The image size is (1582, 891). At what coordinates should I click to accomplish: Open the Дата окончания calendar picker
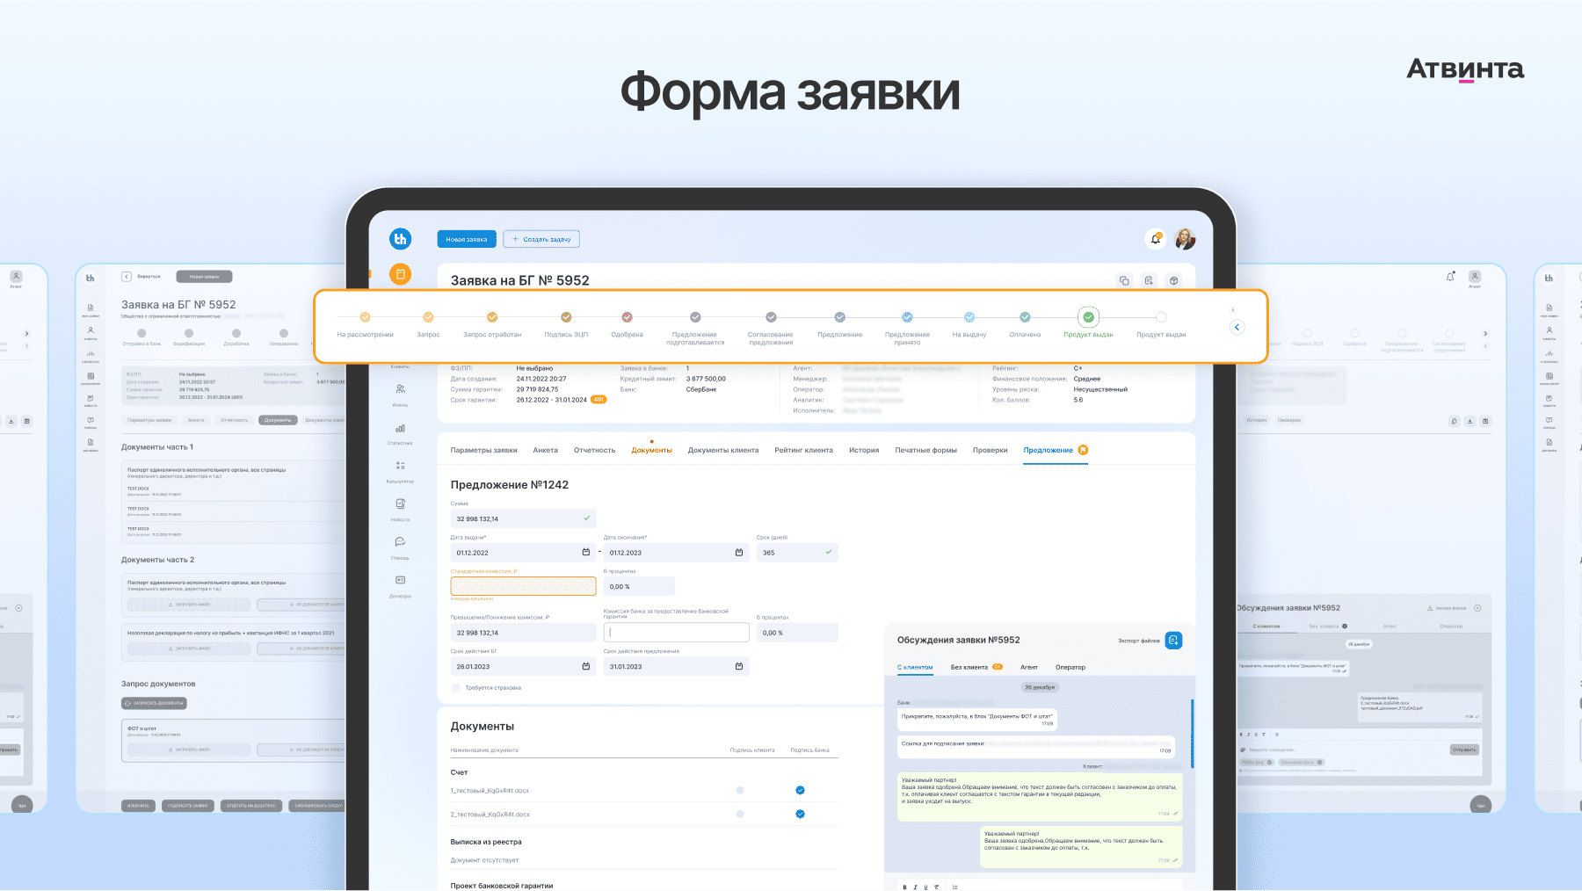pyautogui.click(x=739, y=553)
